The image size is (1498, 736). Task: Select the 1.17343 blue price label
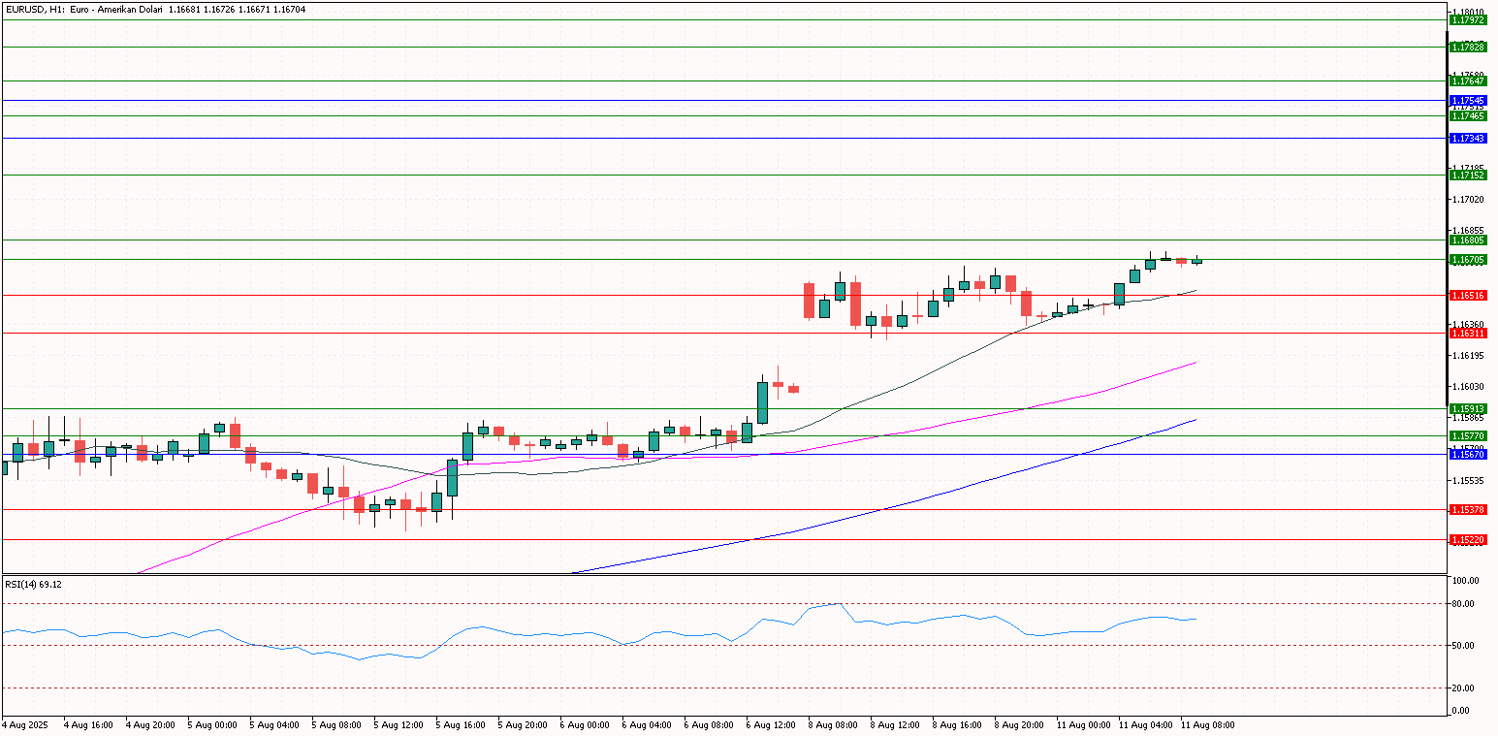tap(1467, 139)
